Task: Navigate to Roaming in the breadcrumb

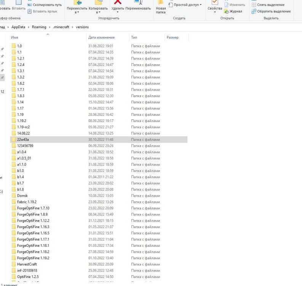Action: coord(39,27)
